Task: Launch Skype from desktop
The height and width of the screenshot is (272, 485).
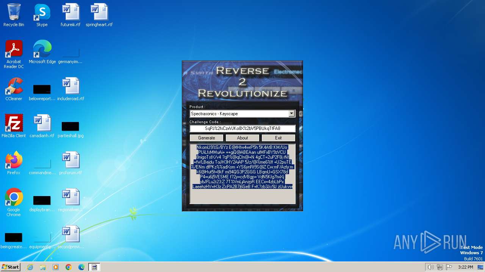Action: tap(42, 15)
